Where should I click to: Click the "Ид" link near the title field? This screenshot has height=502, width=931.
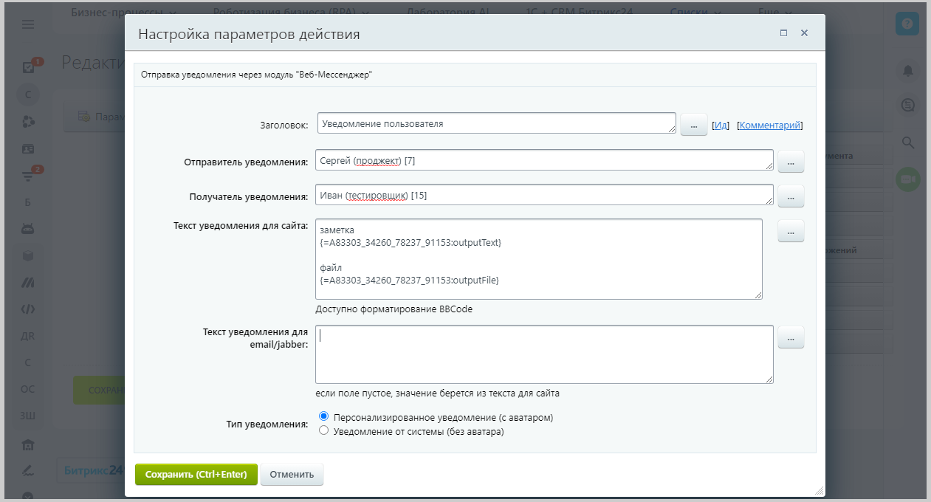(x=721, y=125)
